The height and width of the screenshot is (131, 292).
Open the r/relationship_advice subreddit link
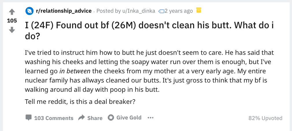point(64,11)
